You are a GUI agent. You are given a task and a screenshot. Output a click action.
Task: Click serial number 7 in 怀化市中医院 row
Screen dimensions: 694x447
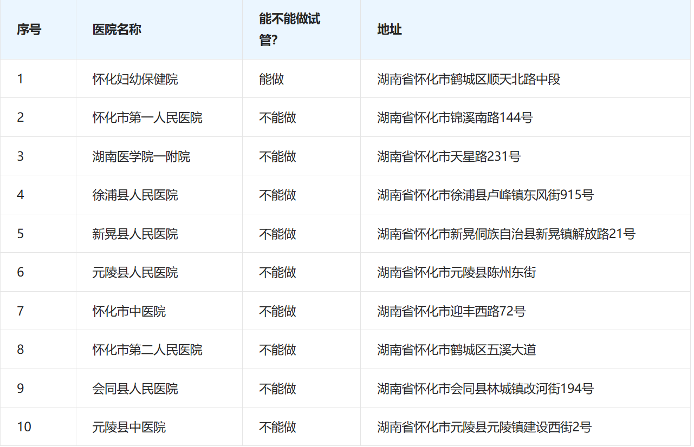[21, 311]
